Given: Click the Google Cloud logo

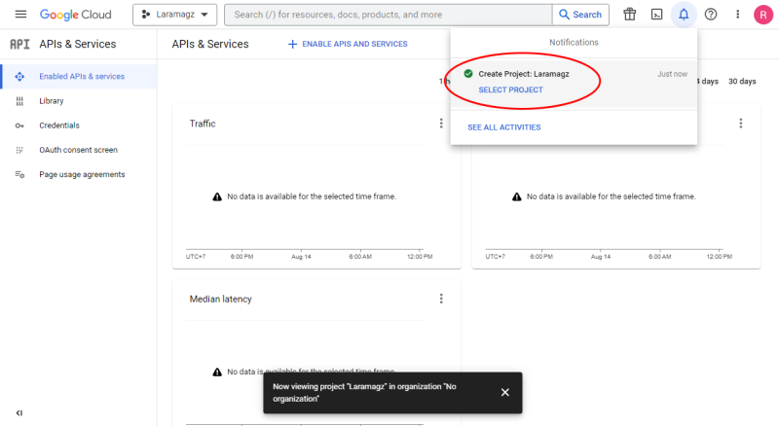Looking at the screenshot, I should (x=76, y=15).
